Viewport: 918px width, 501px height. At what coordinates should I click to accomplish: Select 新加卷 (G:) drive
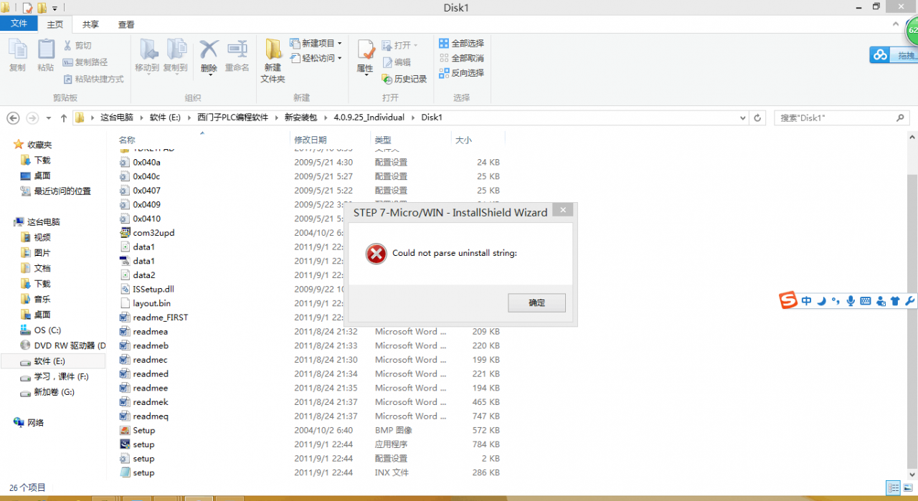54,392
